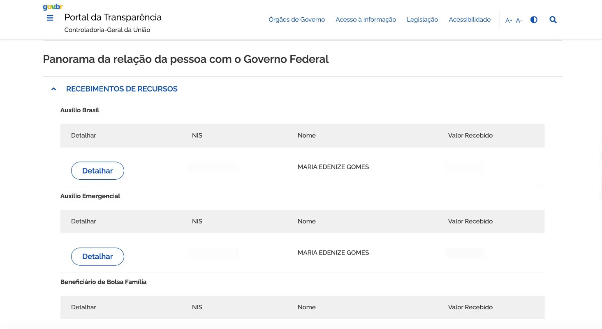Select the Acessibilidade menu item
The image size is (602, 329).
tap(470, 20)
